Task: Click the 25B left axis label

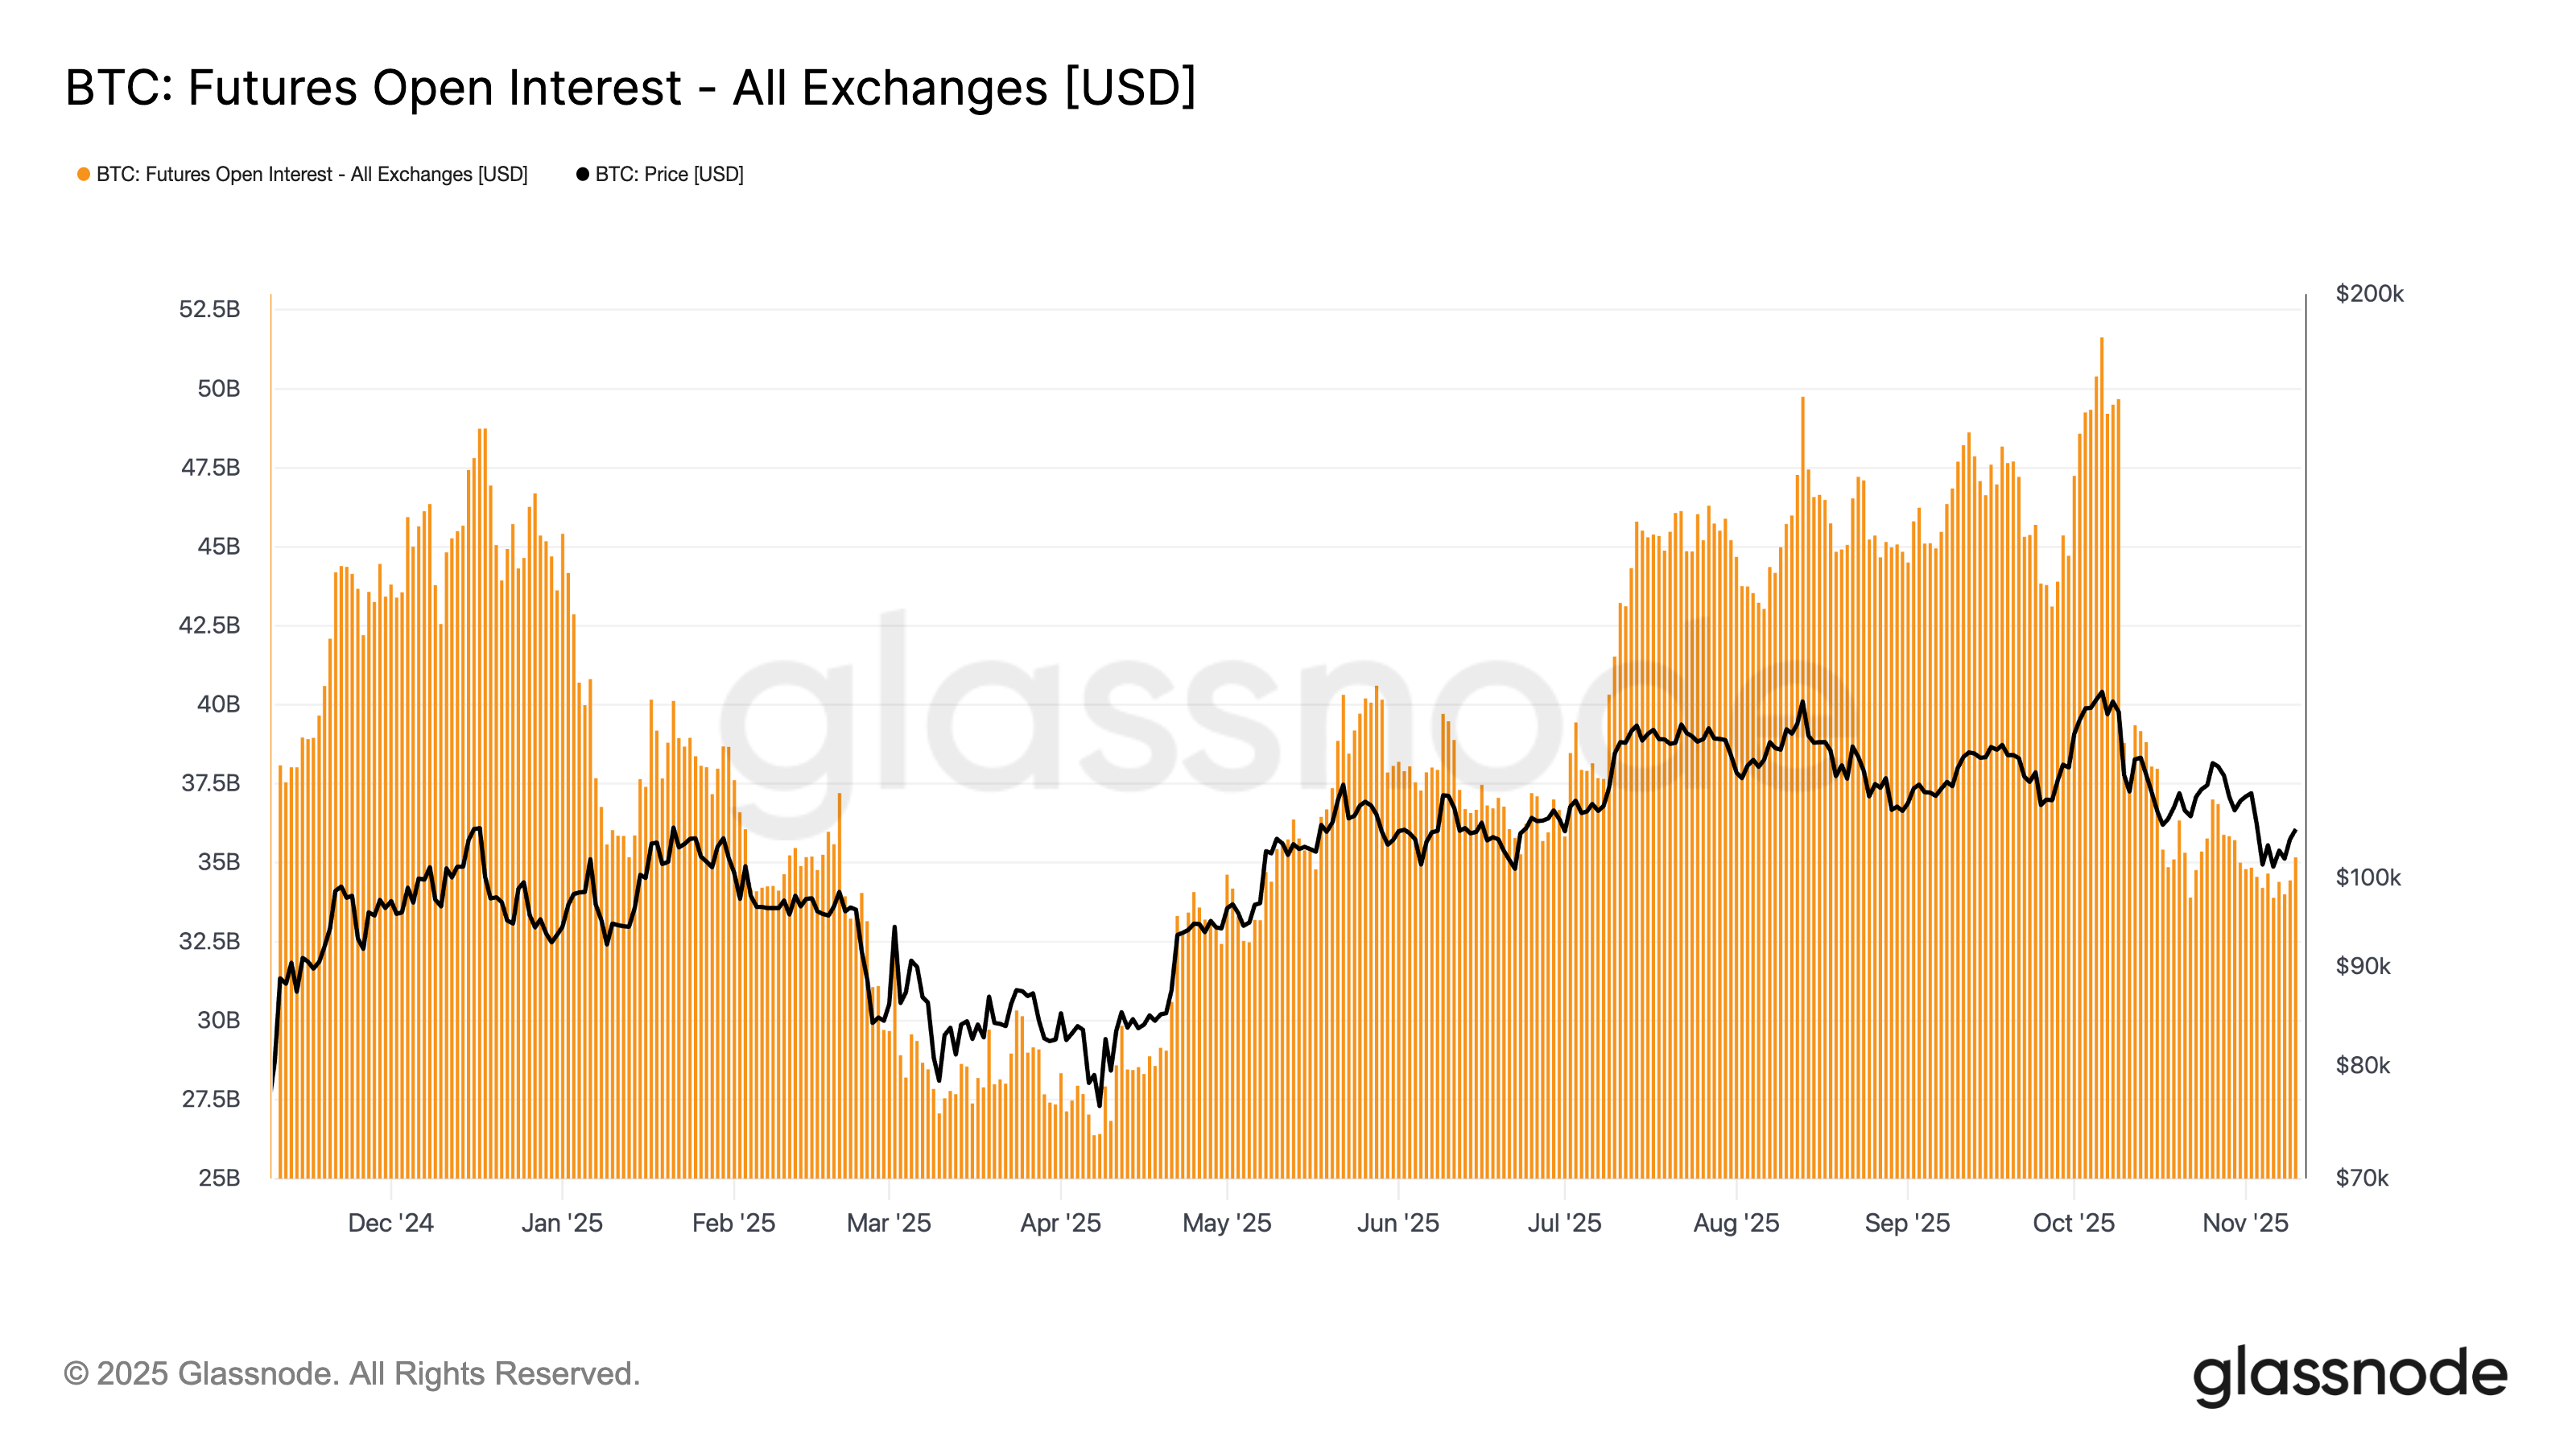Action: click(218, 1178)
